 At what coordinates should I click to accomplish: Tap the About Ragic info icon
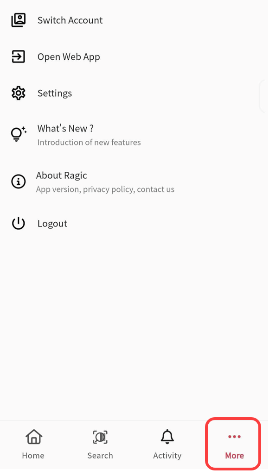[x=18, y=182]
